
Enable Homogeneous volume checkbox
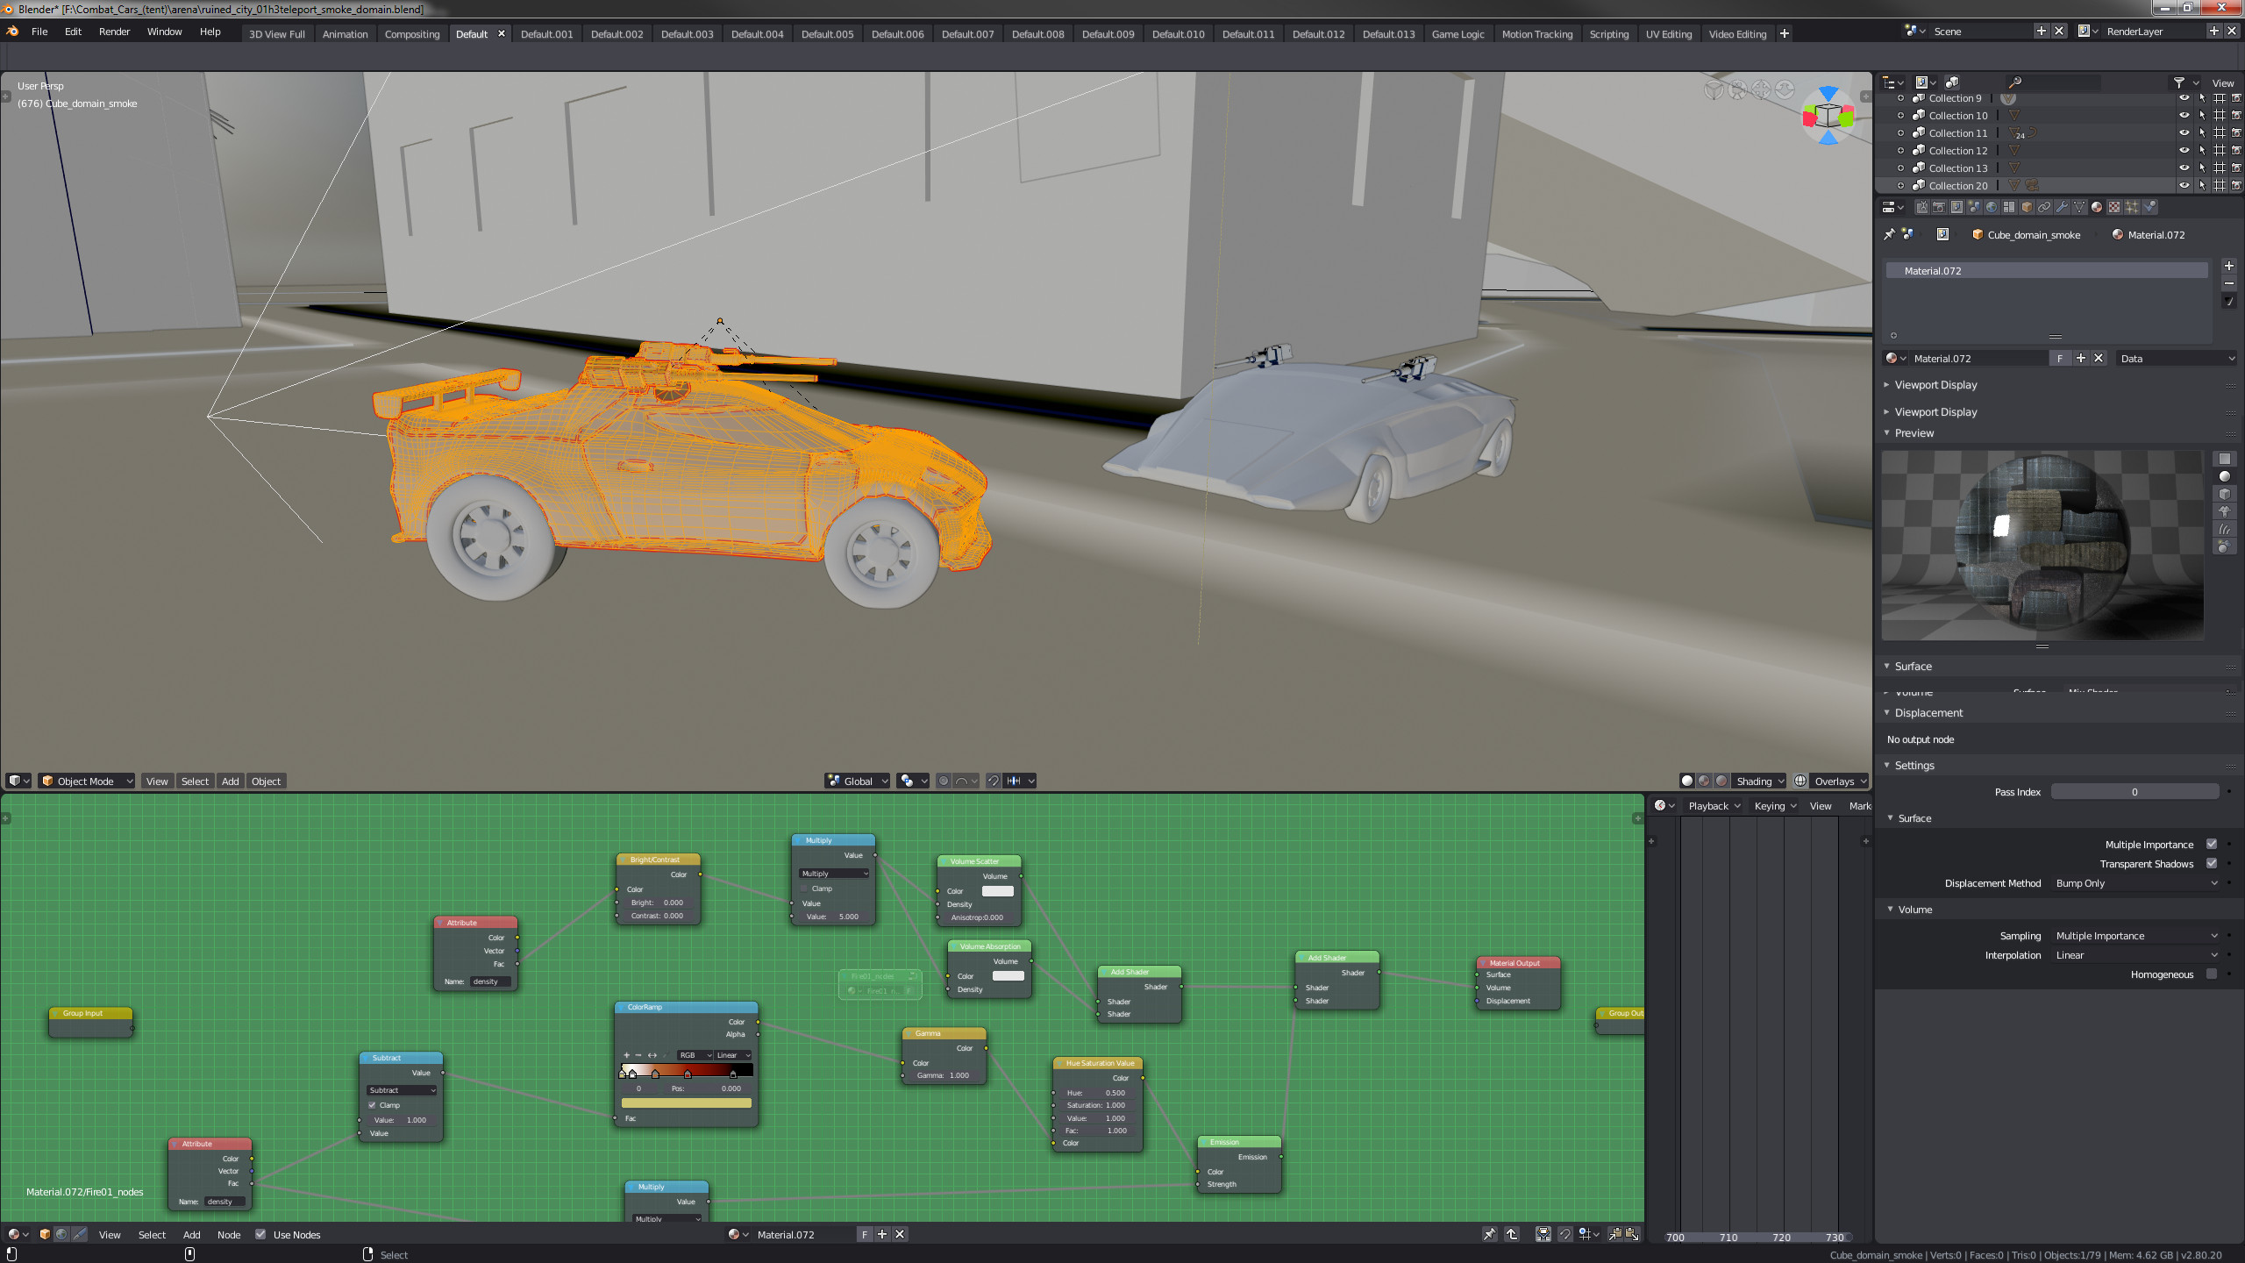coord(2212,974)
